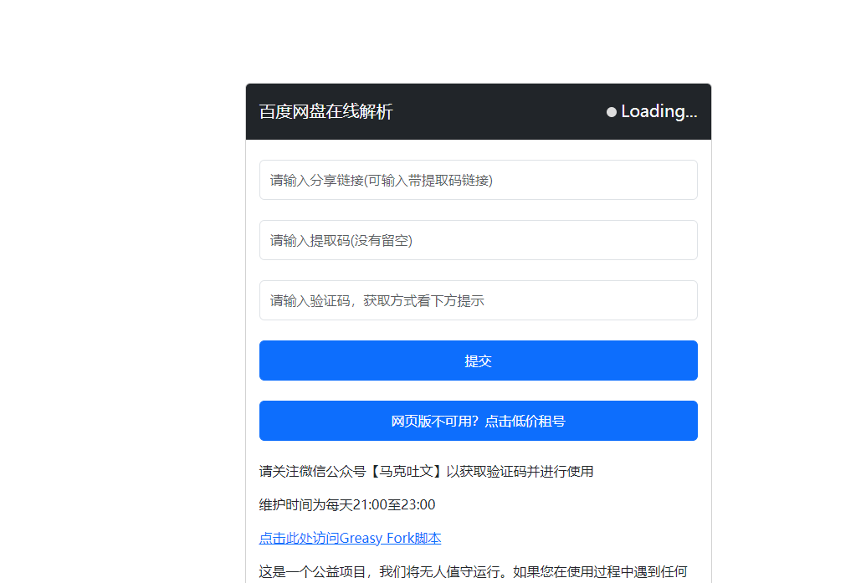
Task: Open the Greasy Fork脚本 link
Action: coord(350,538)
